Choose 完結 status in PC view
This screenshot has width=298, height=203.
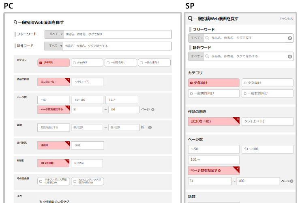[87, 145]
